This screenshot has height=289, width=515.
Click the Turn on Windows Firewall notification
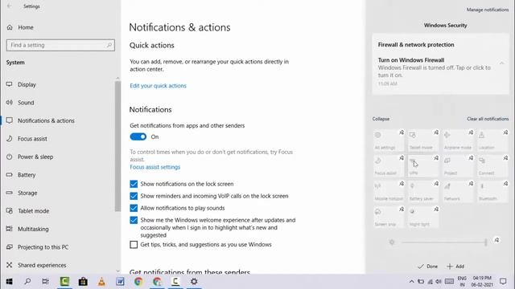[440, 71]
